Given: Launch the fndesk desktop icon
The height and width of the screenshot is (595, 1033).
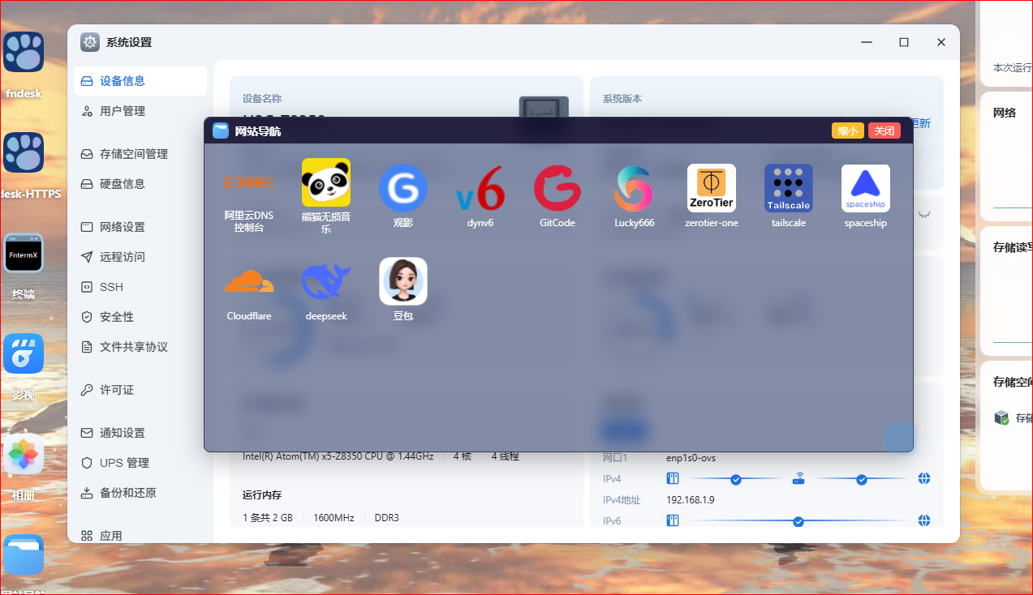Looking at the screenshot, I should click(24, 53).
